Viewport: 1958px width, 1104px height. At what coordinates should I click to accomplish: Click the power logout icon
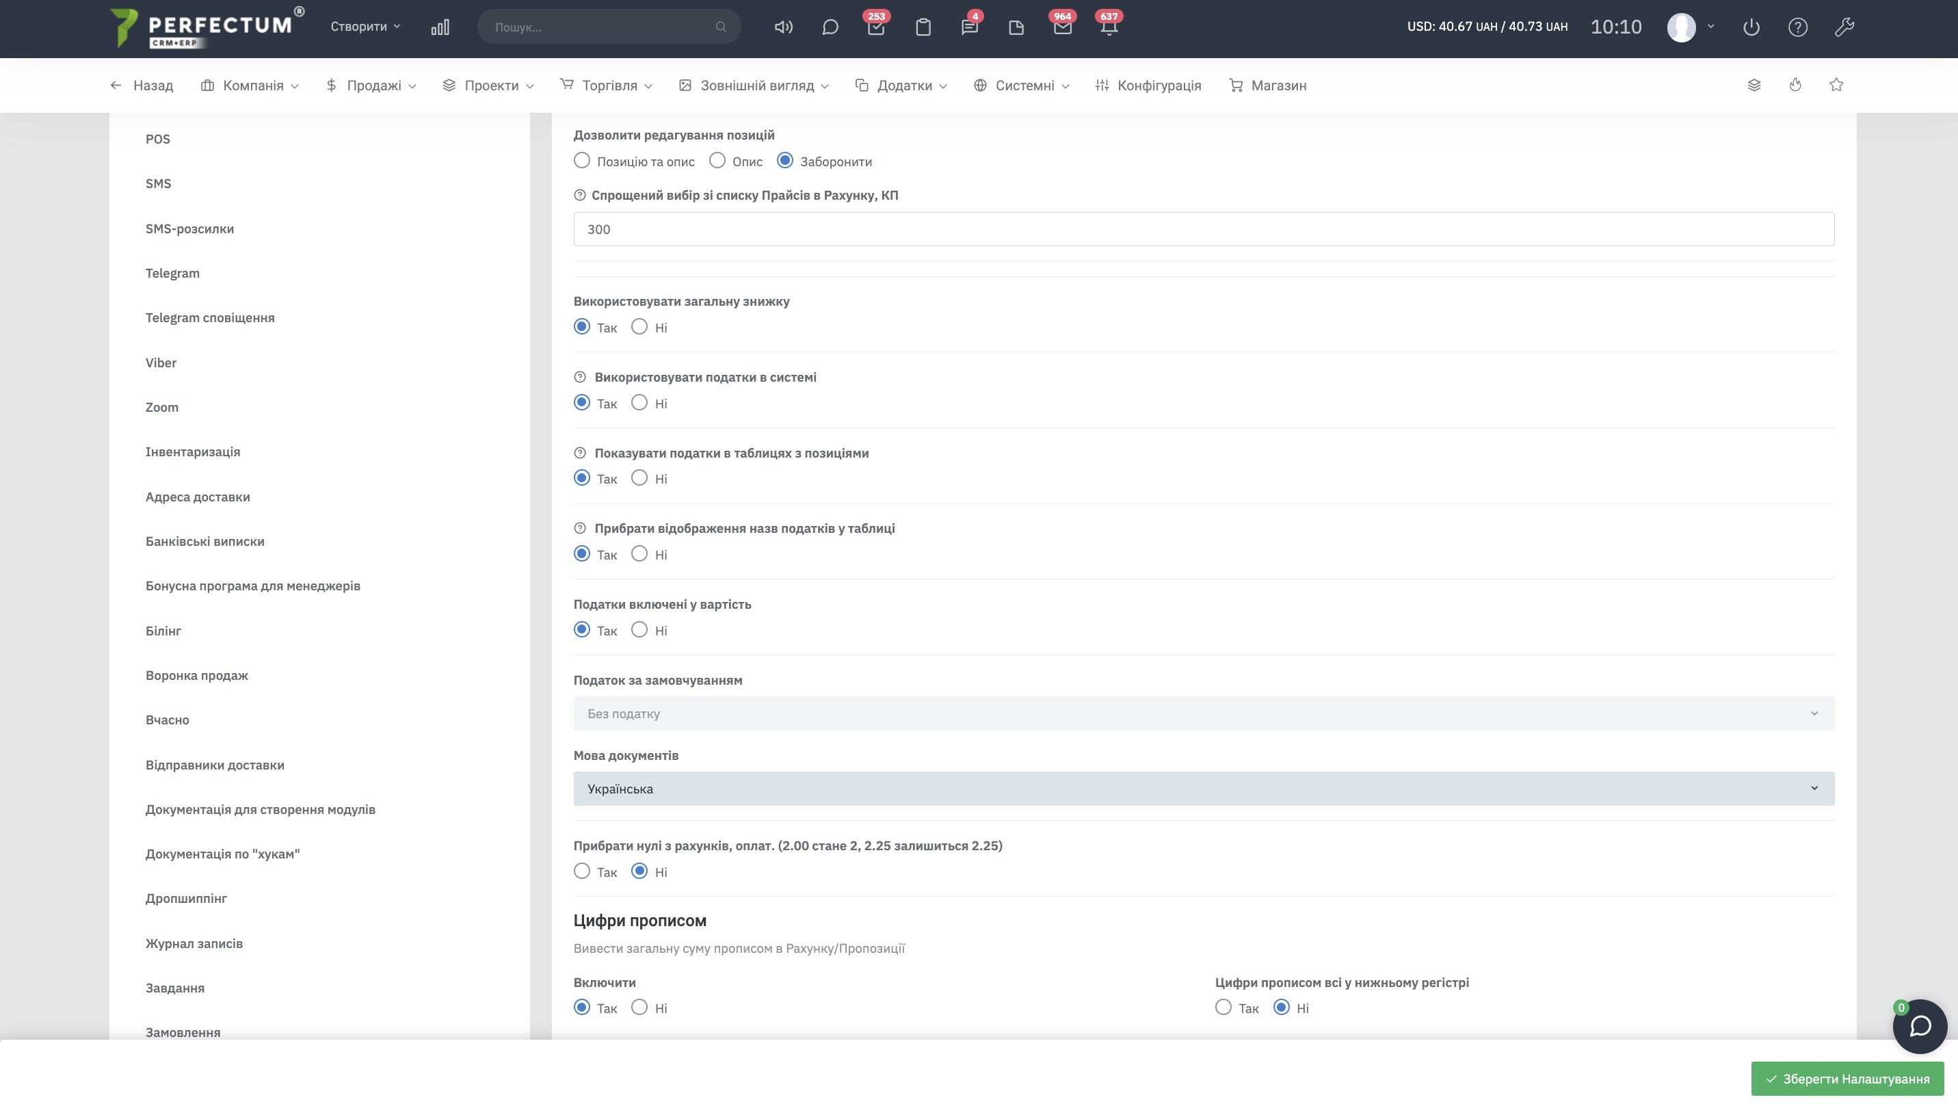[x=1751, y=27]
